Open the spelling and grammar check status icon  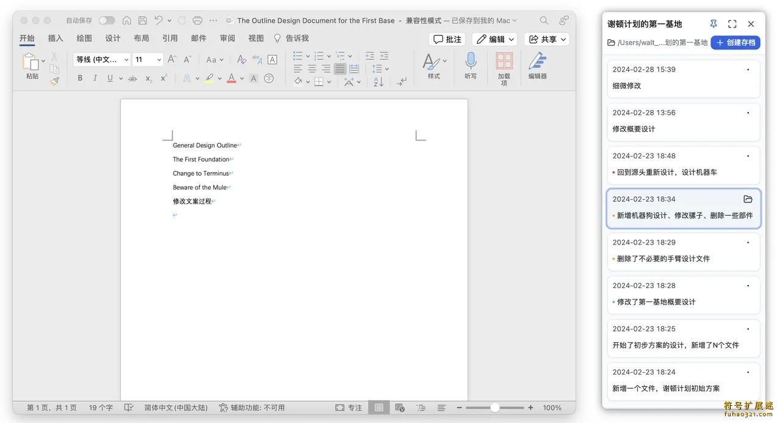(129, 408)
